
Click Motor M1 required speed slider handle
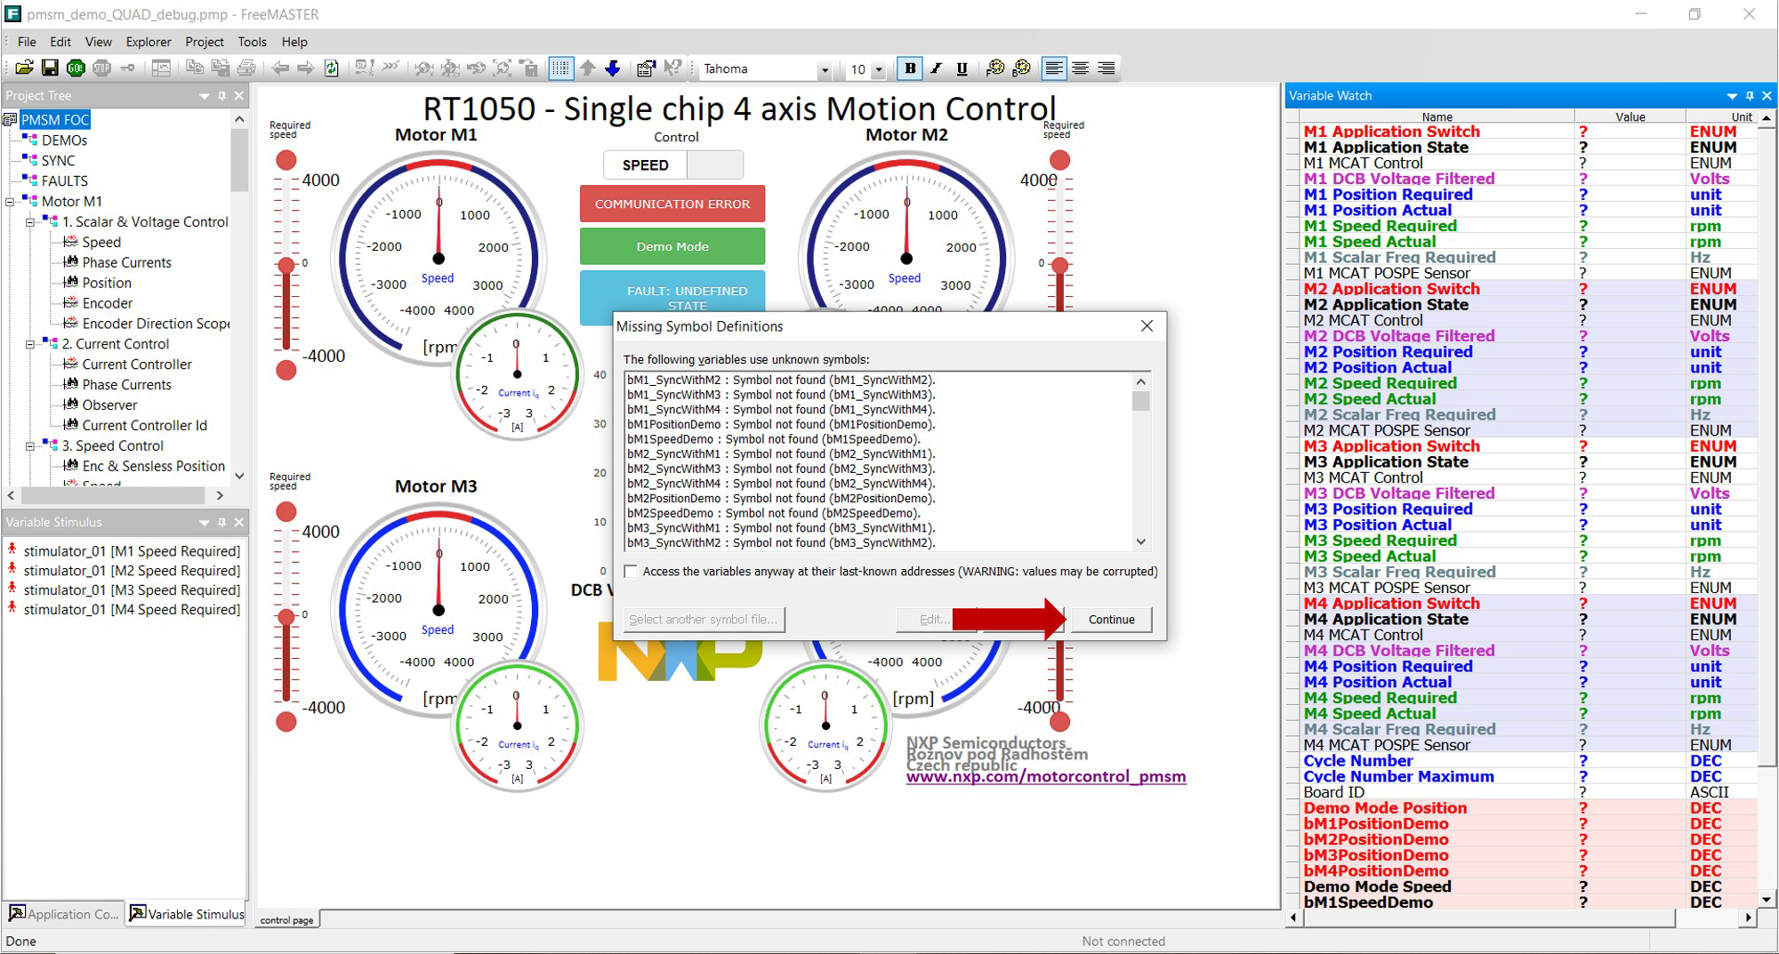coord(286,265)
